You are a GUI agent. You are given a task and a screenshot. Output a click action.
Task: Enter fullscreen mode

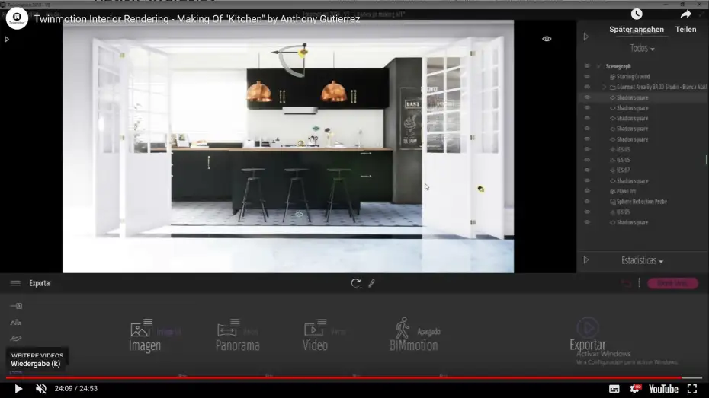click(692, 389)
